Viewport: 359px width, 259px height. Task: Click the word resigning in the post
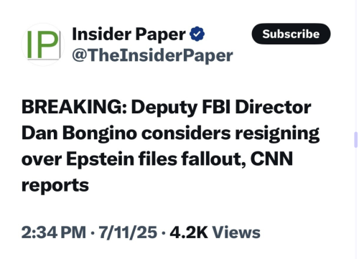(277, 134)
